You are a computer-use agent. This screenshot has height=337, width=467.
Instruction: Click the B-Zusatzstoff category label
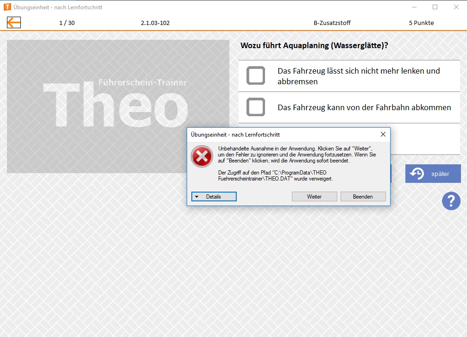[x=332, y=23]
